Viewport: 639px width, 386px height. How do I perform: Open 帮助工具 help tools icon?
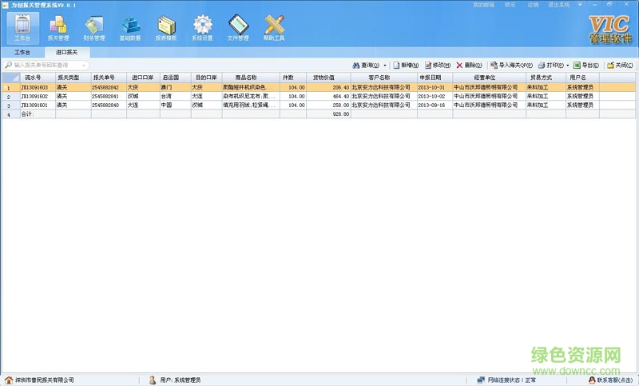(274, 28)
